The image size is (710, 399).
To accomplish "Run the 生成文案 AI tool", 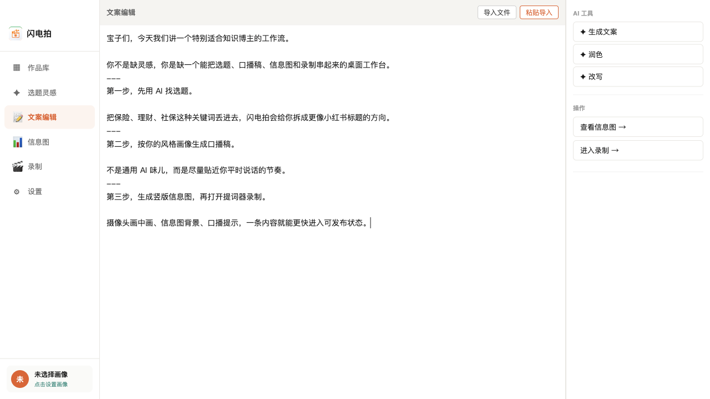I will (x=638, y=32).
